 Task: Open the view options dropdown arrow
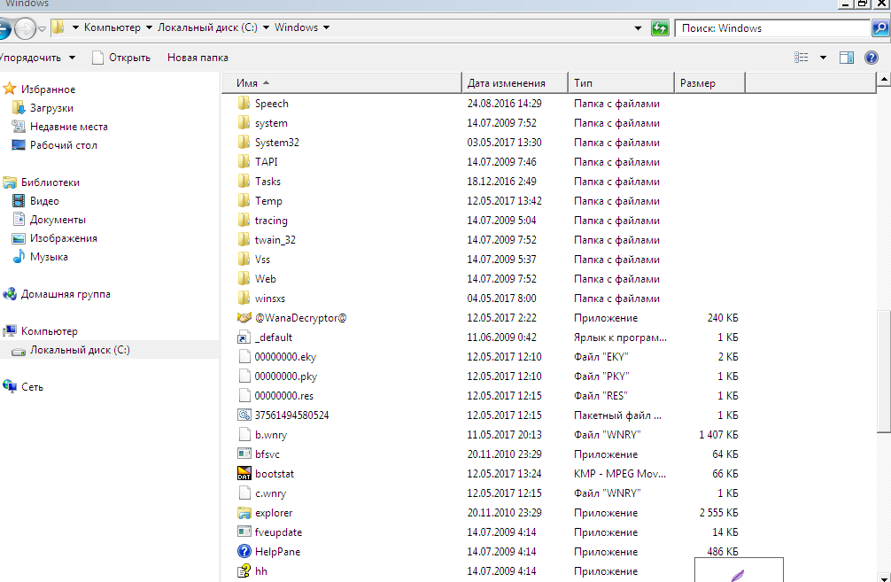[x=823, y=58]
